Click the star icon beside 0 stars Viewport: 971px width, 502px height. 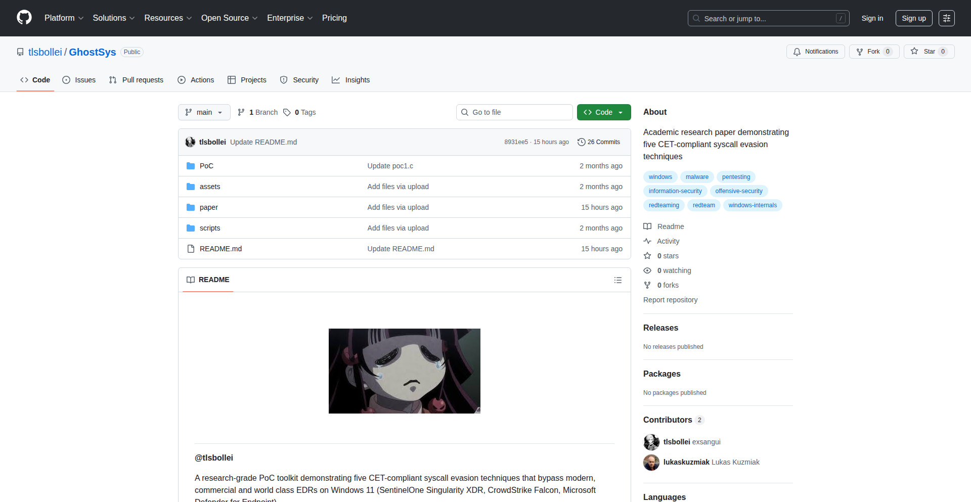click(647, 256)
